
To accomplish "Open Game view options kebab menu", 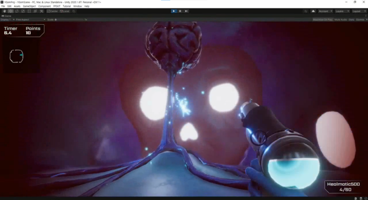I will [366, 16].
